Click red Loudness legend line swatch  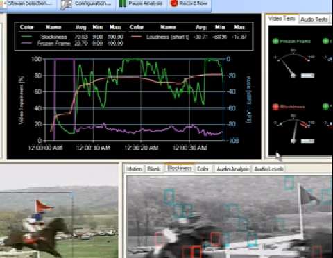tap(137, 37)
